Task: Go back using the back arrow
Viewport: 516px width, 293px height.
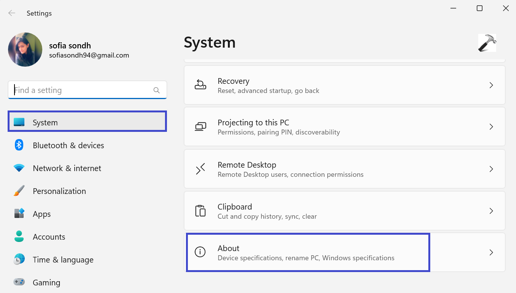Action: pyautogui.click(x=12, y=13)
